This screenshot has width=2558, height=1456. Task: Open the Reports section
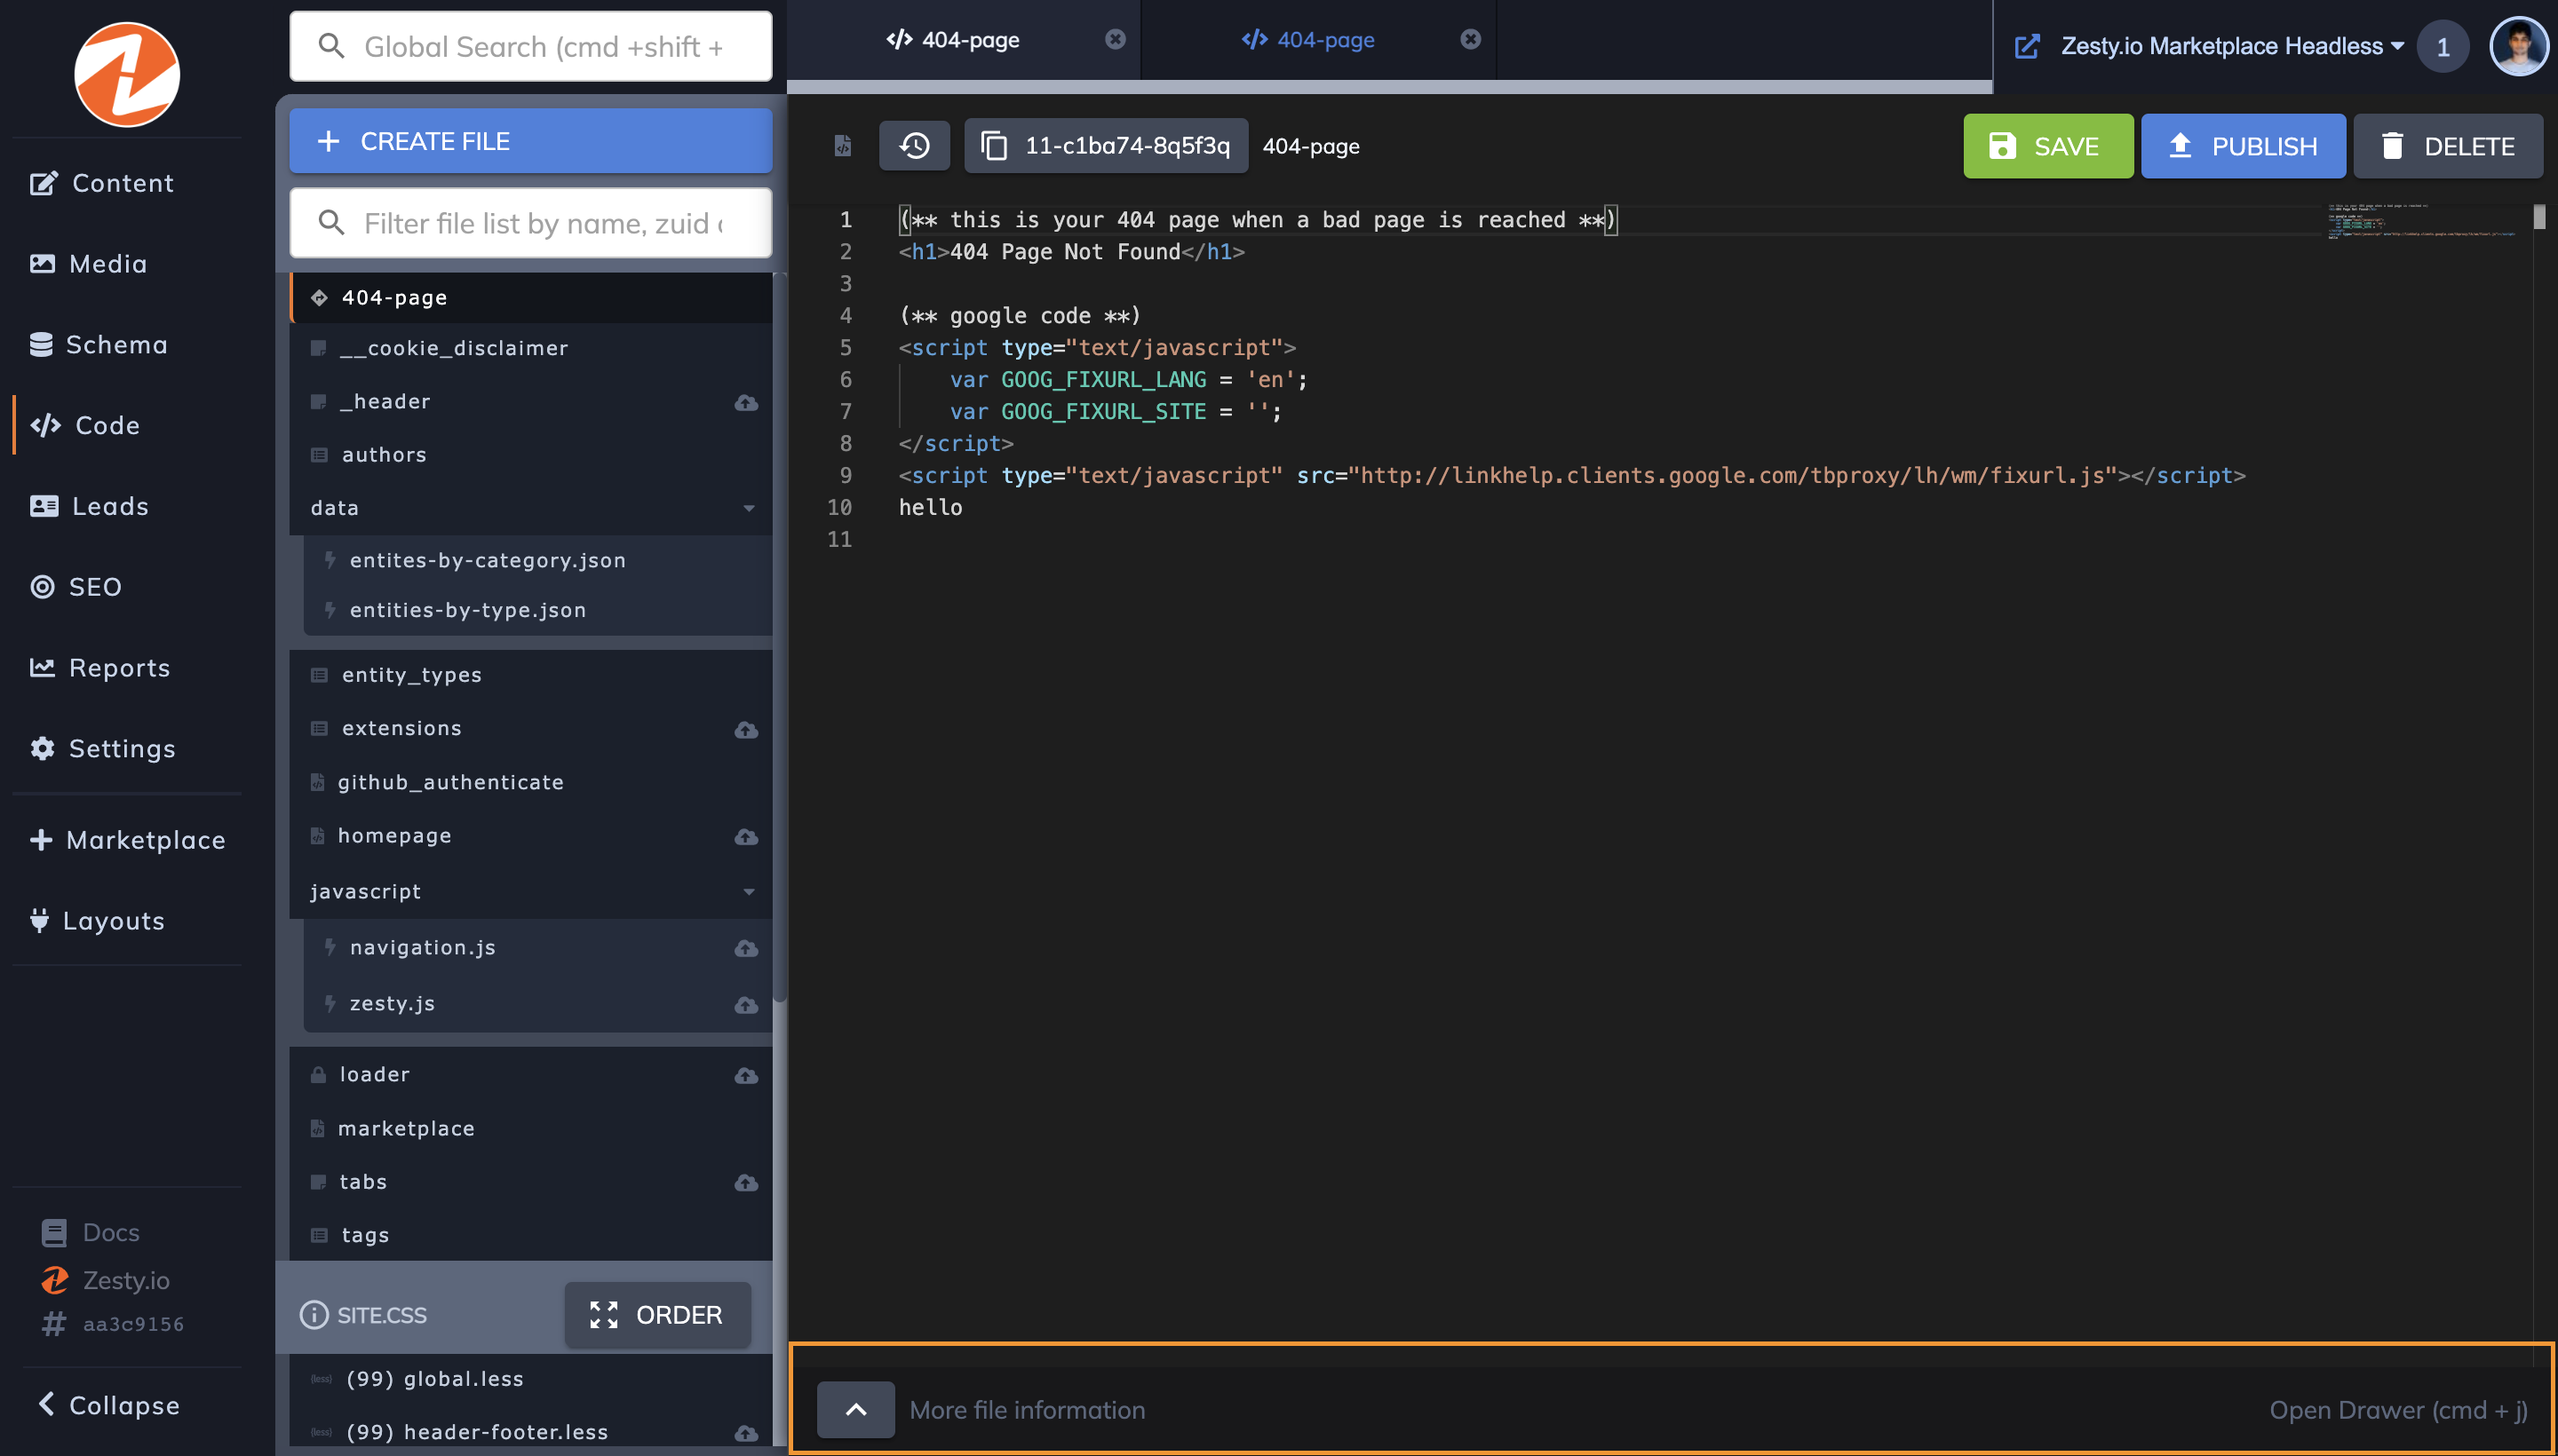click(x=100, y=668)
